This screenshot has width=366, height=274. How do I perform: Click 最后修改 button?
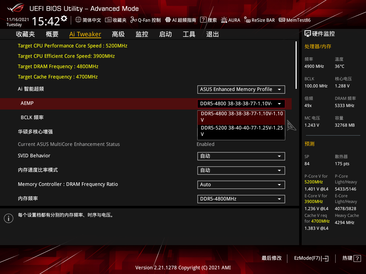tap(272, 258)
